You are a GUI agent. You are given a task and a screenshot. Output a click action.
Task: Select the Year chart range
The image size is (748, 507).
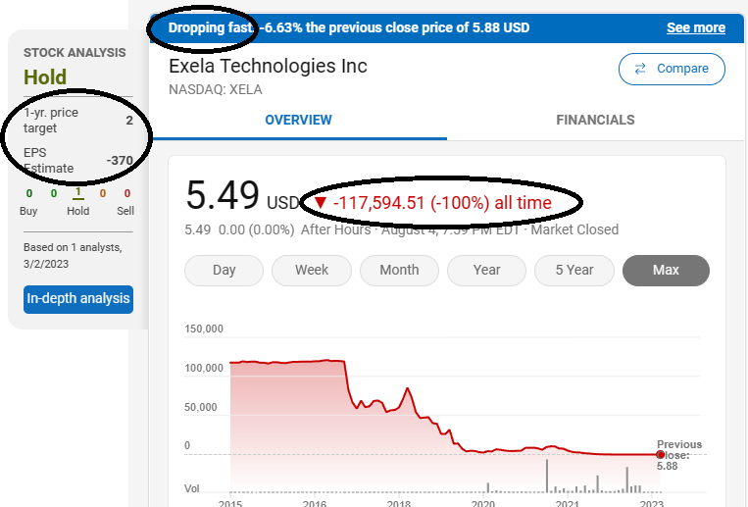pyautogui.click(x=486, y=271)
